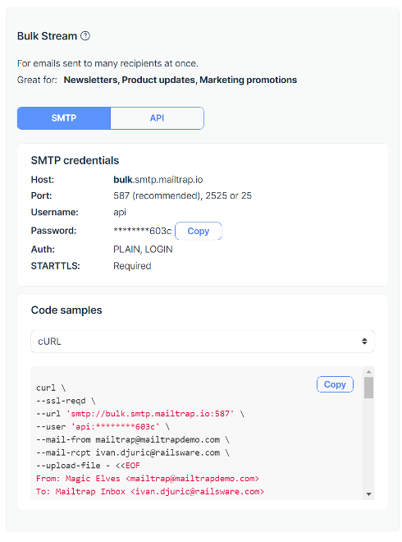
Task: Click the port value 587 (recommended)
Action: coord(158,196)
